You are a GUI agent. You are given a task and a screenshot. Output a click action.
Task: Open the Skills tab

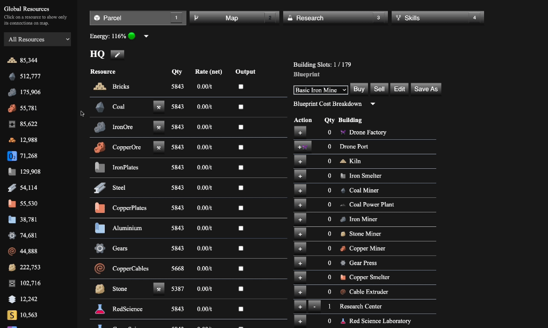pos(437,17)
